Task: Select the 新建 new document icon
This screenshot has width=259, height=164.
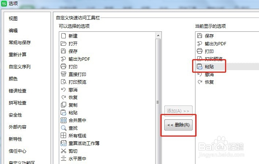Action: pyautogui.click(x=64, y=36)
